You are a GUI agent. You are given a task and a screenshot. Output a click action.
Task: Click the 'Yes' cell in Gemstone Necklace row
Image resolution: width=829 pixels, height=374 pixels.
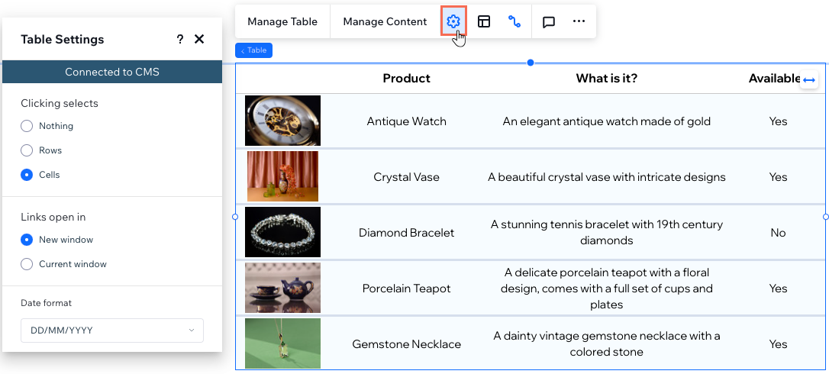coord(779,343)
